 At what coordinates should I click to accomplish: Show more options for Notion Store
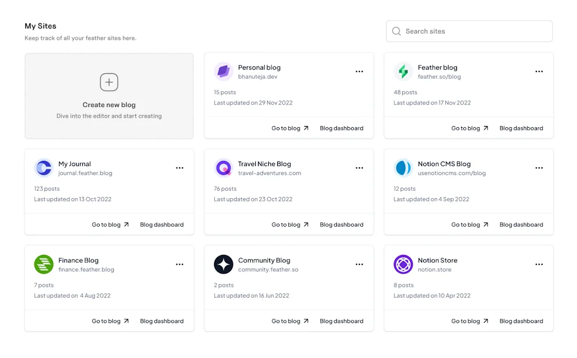pyautogui.click(x=539, y=265)
